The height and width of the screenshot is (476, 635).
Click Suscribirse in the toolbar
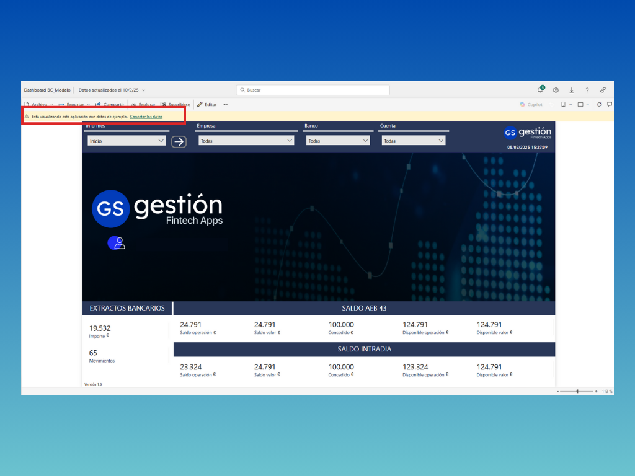tap(175, 104)
